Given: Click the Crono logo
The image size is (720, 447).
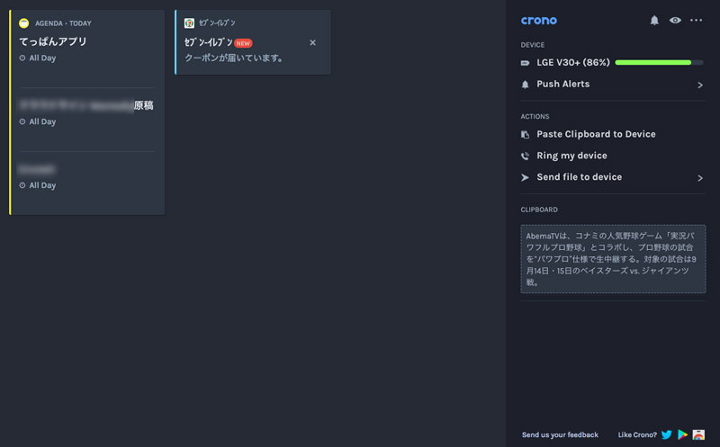Looking at the screenshot, I should pyautogui.click(x=538, y=20).
